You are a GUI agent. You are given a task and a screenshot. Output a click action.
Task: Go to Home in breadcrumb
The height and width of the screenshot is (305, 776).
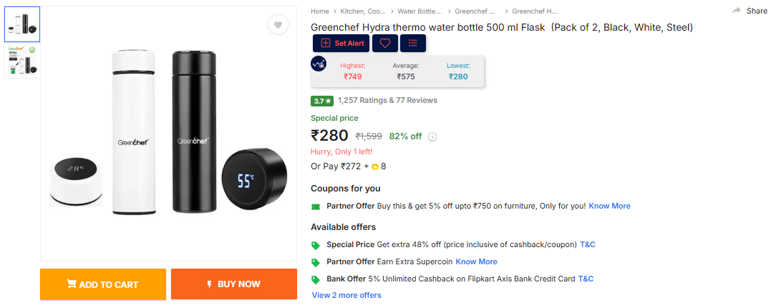click(x=320, y=11)
